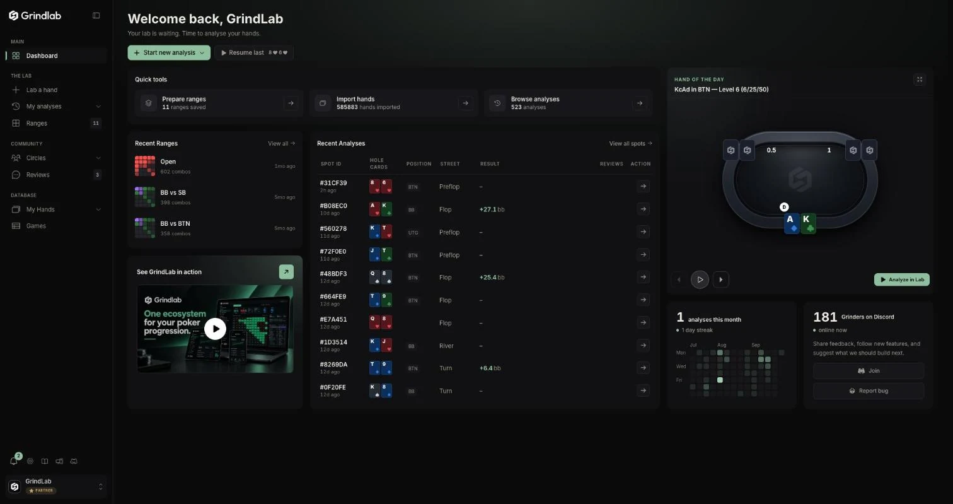
Task: Open analysis #1D3514 via its arrow
Action: coord(643,345)
